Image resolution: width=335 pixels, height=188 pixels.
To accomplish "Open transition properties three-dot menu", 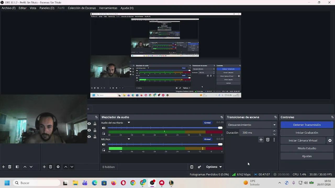I will [274, 140].
